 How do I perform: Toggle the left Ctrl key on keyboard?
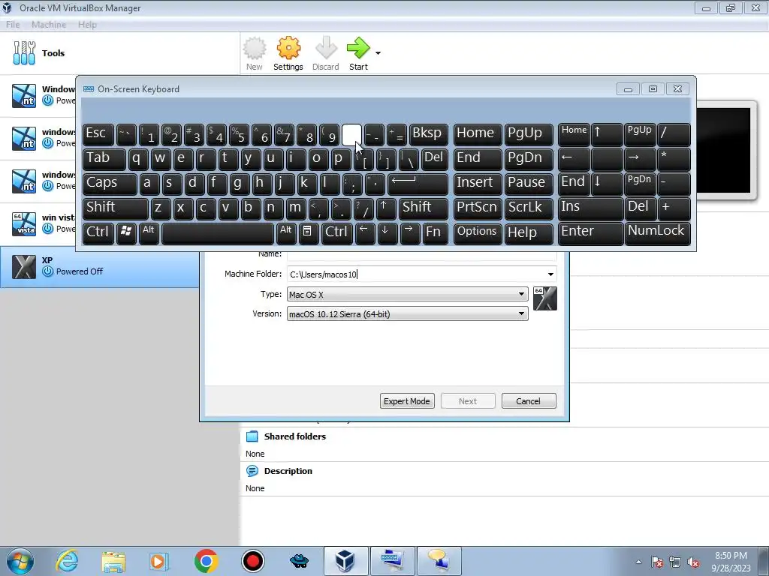[x=98, y=233]
